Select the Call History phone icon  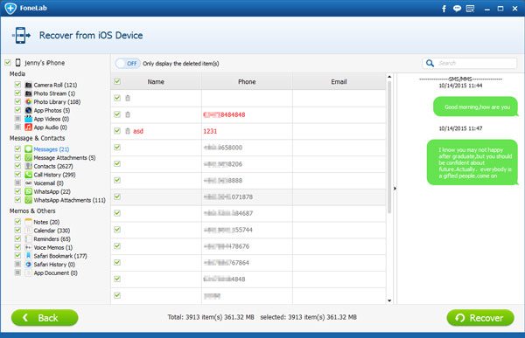click(29, 175)
